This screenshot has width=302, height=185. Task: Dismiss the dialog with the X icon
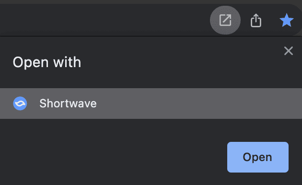click(x=288, y=51)
